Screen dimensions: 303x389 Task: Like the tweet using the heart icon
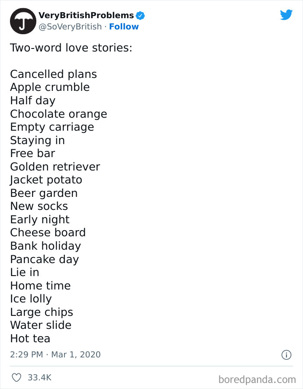16,377
